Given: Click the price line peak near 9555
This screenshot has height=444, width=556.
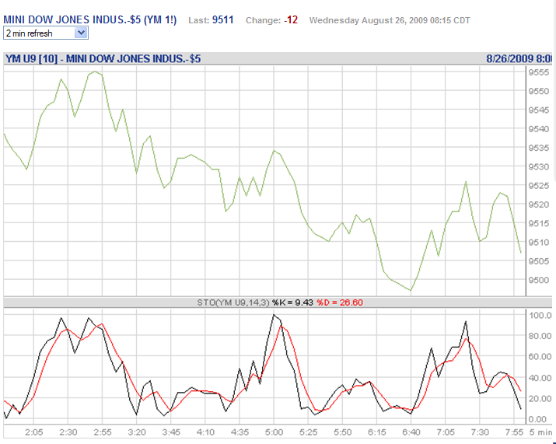Looking at the screenshot, I should (x=95, y=72).
